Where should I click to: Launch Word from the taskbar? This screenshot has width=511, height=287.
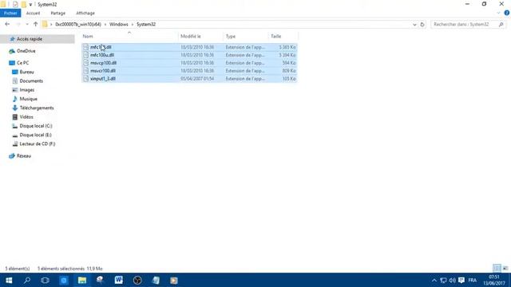coord(119,280)
